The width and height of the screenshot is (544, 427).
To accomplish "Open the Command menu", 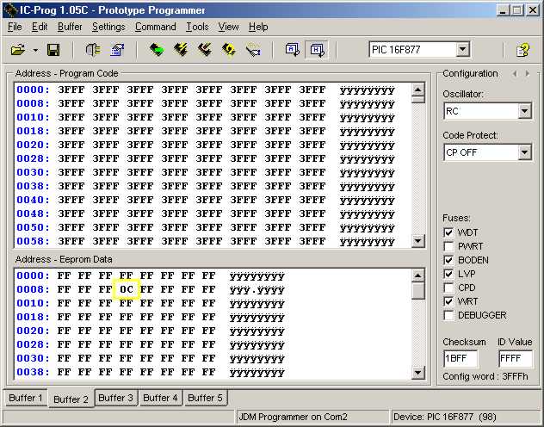I will click(156, 27).
